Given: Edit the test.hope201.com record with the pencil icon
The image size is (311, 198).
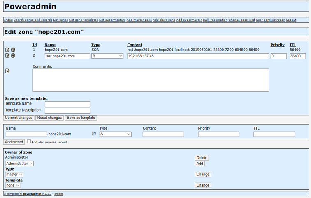Looking at the screenshot, I should [x=7, y=56].
